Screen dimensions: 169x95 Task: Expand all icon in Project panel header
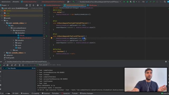pyautogui.click(x=30, y=5)
